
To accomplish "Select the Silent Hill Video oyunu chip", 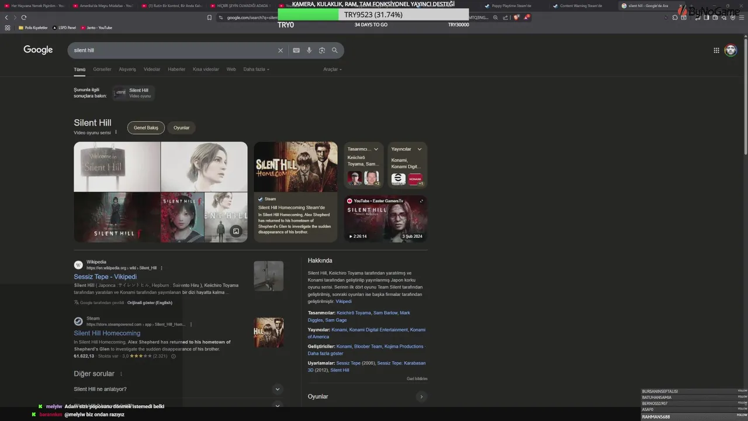I will tap(133, 93).
